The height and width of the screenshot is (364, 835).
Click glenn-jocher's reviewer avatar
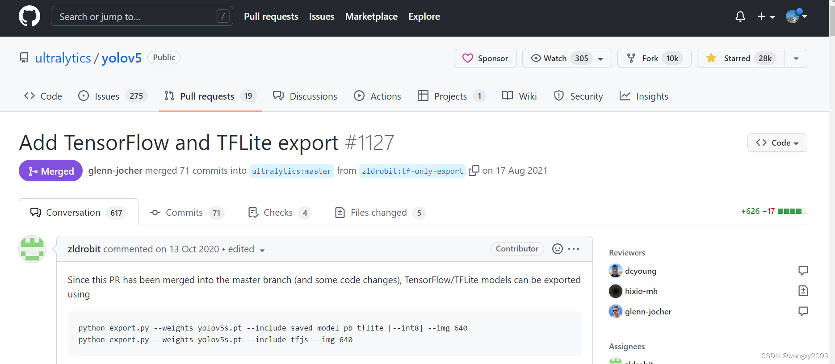tap(616, 311)
